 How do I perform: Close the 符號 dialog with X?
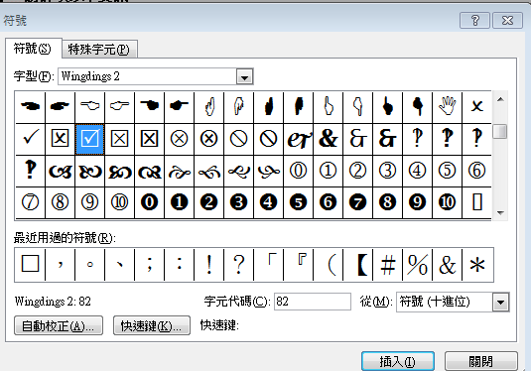tap(507, 21)
